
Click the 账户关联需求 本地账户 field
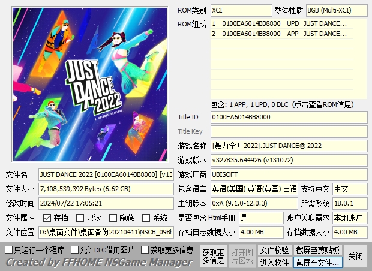(350, 218)
